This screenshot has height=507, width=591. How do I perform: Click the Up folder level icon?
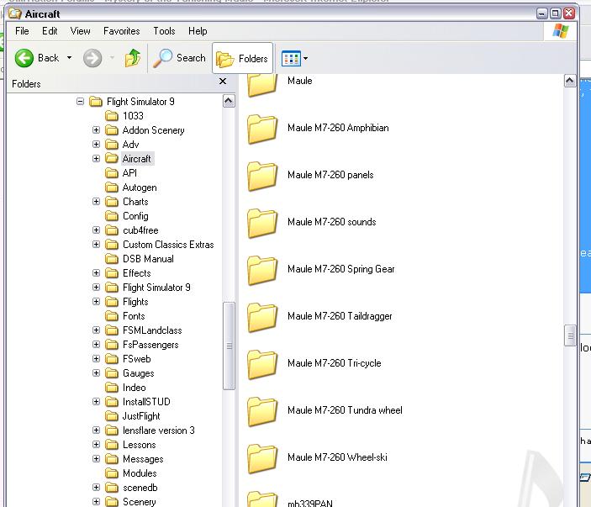point(133,58)
